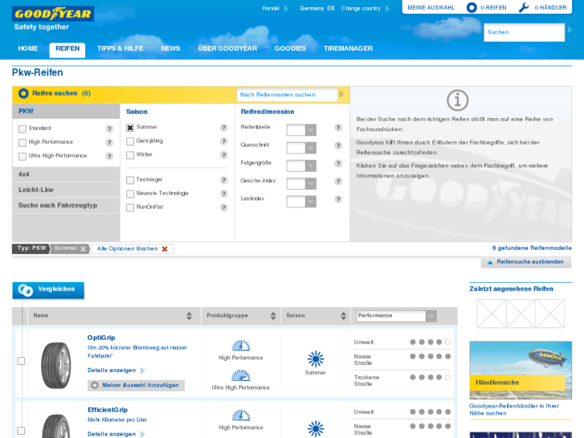Sort by Saison column arrows
The width and height of the screenshot is (584, 438).
coord(343,316)
